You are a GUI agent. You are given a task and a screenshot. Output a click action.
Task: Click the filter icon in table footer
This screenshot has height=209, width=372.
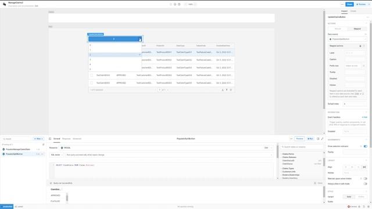[x=227, y=90]
